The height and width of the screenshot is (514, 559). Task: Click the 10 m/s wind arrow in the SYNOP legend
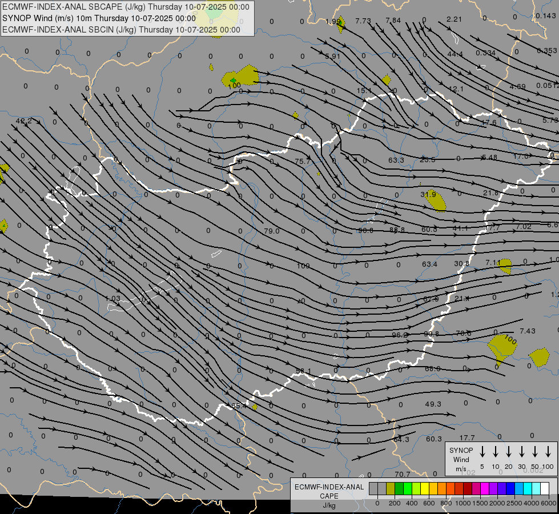pyautogui.click(x=495, y=452)
